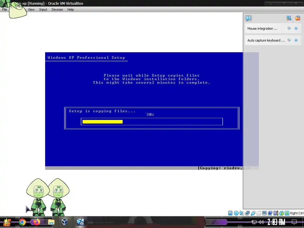This screenshot has height=228, width=304.
Task: Click the recording status icon
Action: click(x=270, y=213)
